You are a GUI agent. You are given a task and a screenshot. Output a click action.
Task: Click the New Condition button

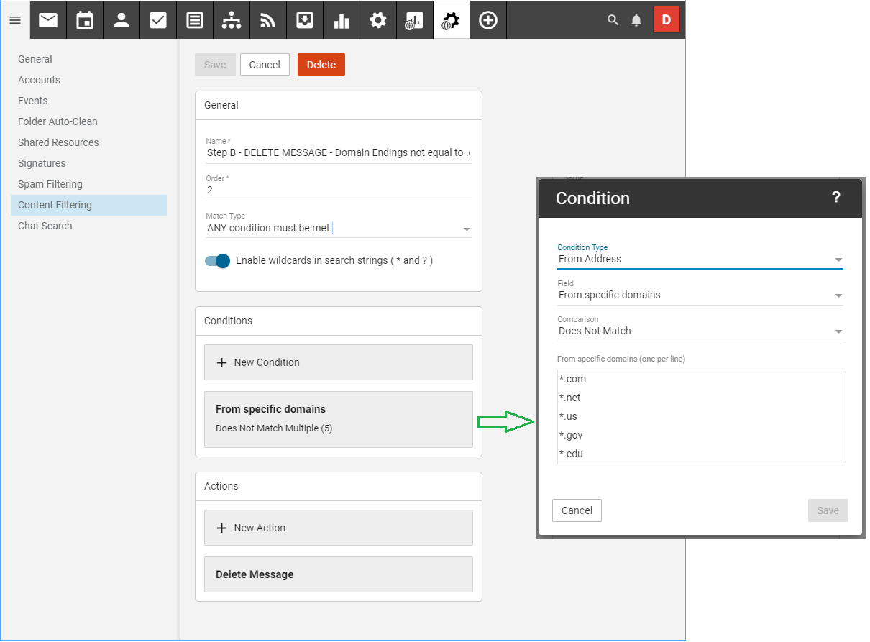point(338,362)
